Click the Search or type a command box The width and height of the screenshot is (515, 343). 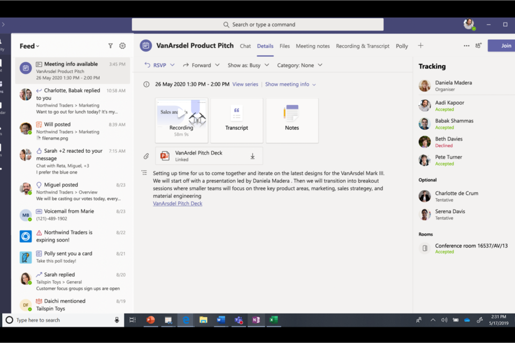(257, 24)
